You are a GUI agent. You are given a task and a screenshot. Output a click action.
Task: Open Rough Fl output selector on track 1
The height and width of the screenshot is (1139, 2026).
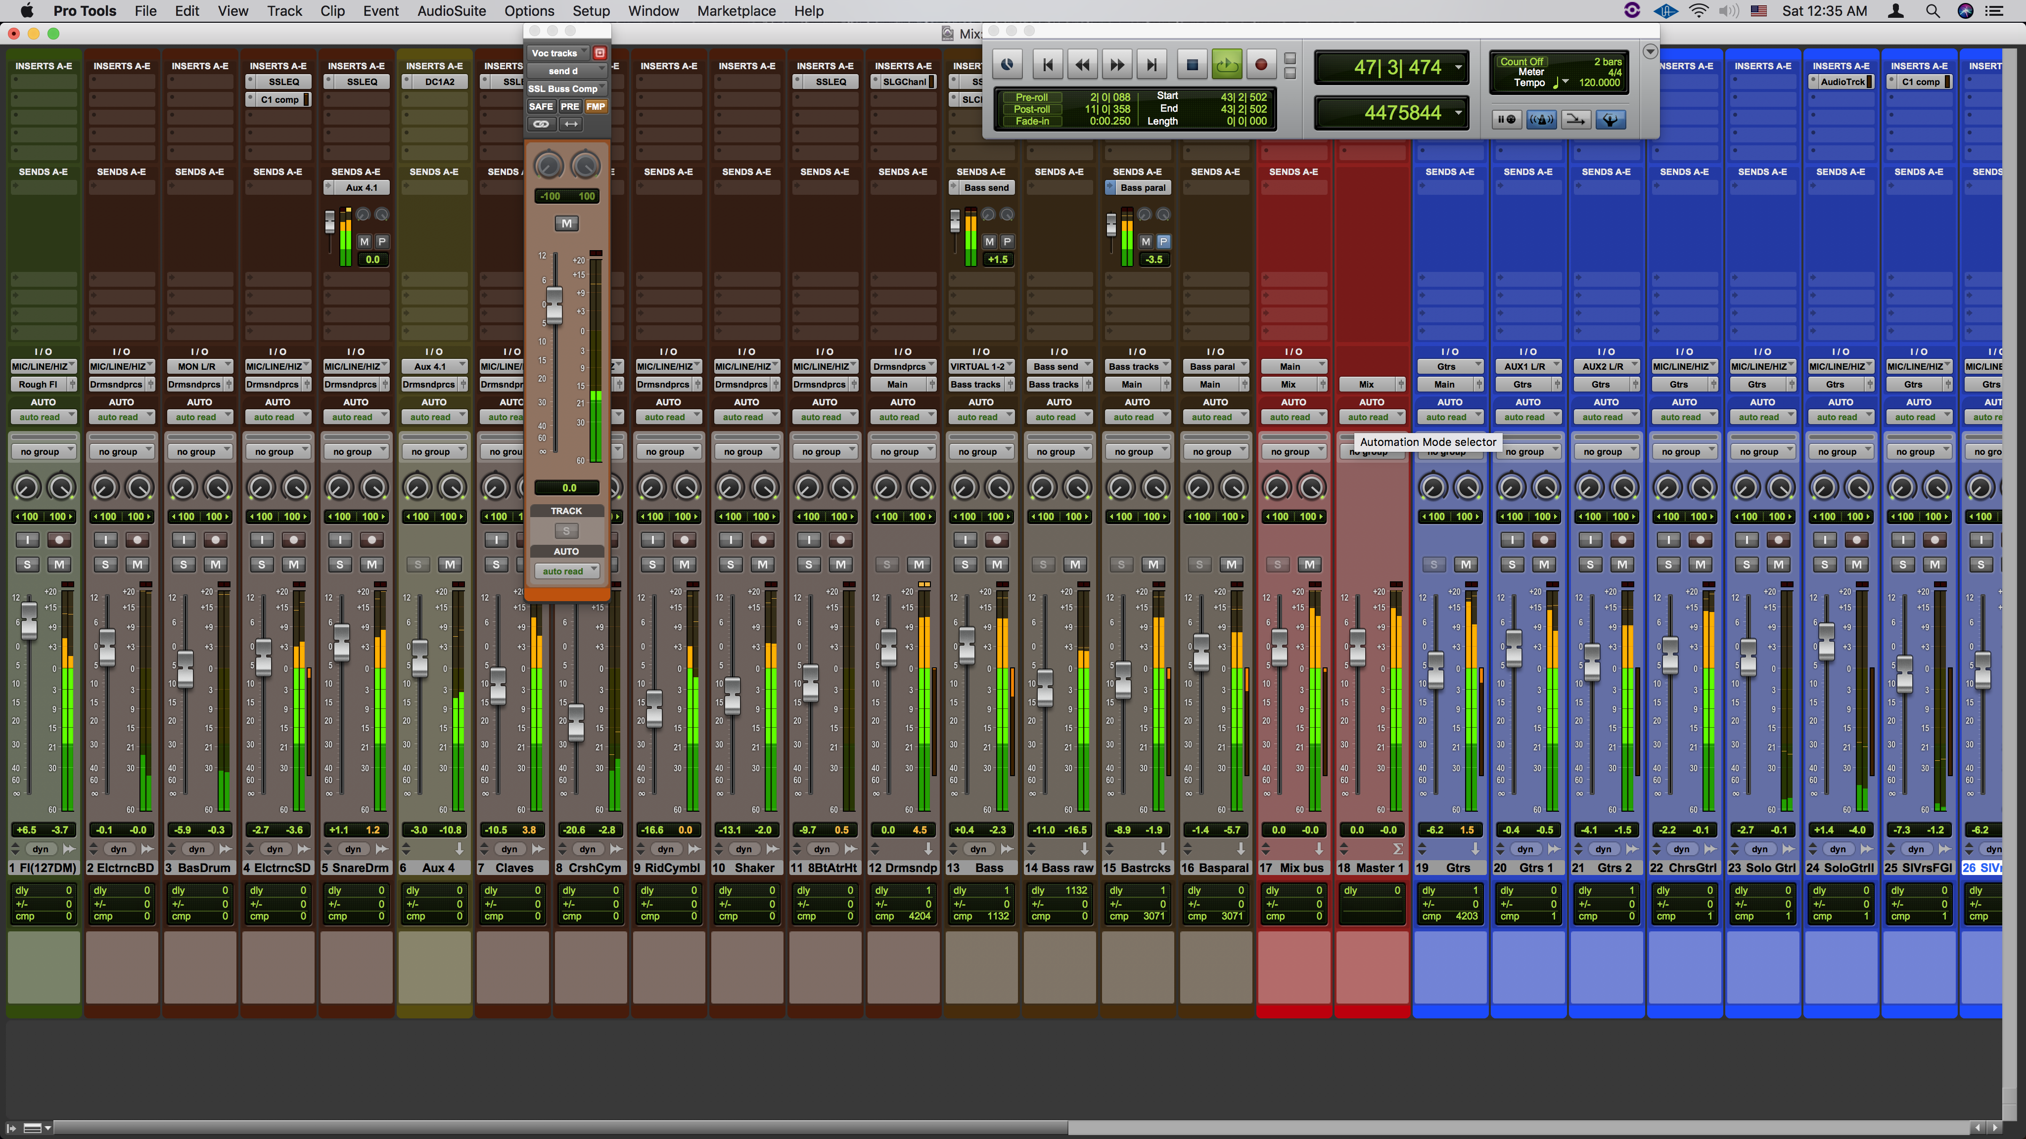tap(38, 385)
